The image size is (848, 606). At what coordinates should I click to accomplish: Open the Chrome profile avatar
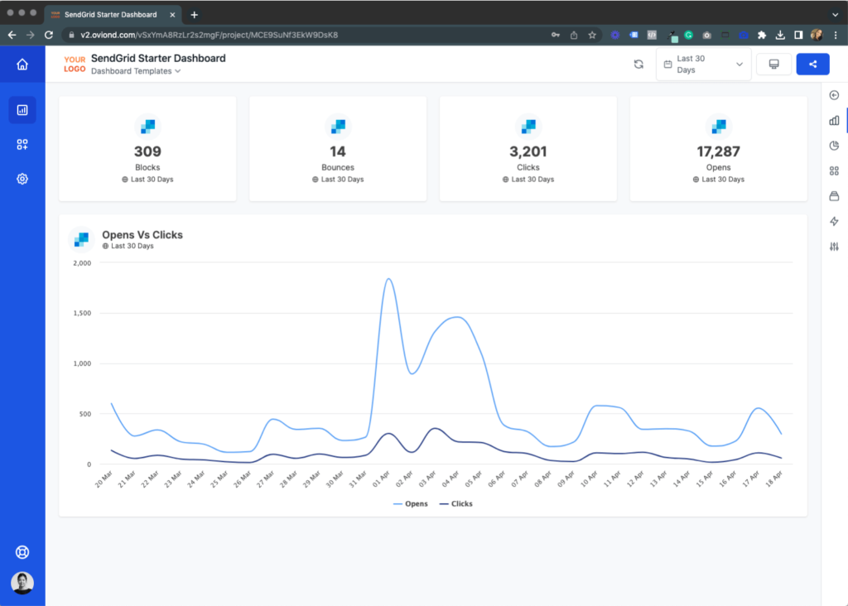[x=817, y=35]
